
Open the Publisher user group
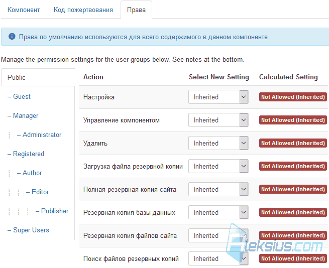tap(55, 211)
